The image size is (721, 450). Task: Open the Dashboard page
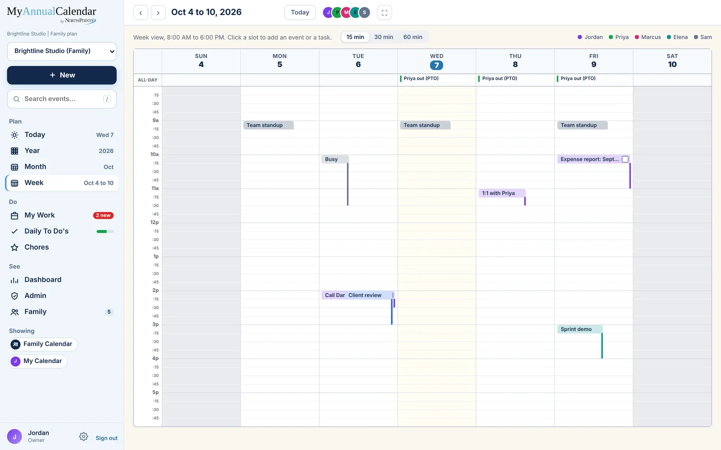pyautogui.click(x=62, y=279)
